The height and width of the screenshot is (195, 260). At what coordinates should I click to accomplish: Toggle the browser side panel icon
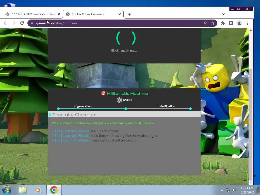pos(231,23)
